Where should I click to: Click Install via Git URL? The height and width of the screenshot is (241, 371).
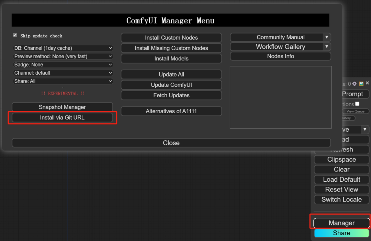coord(62,118)
